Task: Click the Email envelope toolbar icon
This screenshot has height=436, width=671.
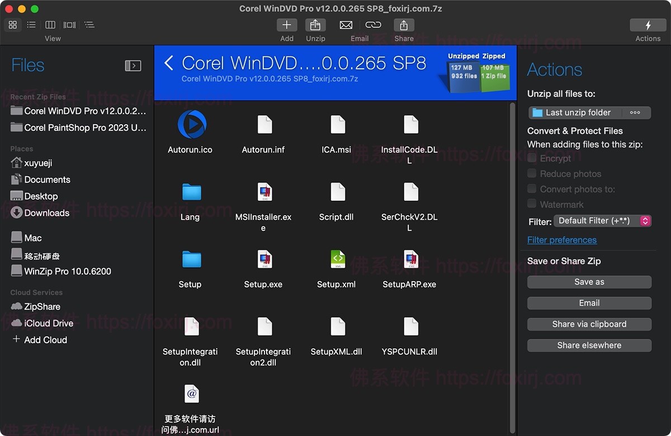Action: coord(346,25)
